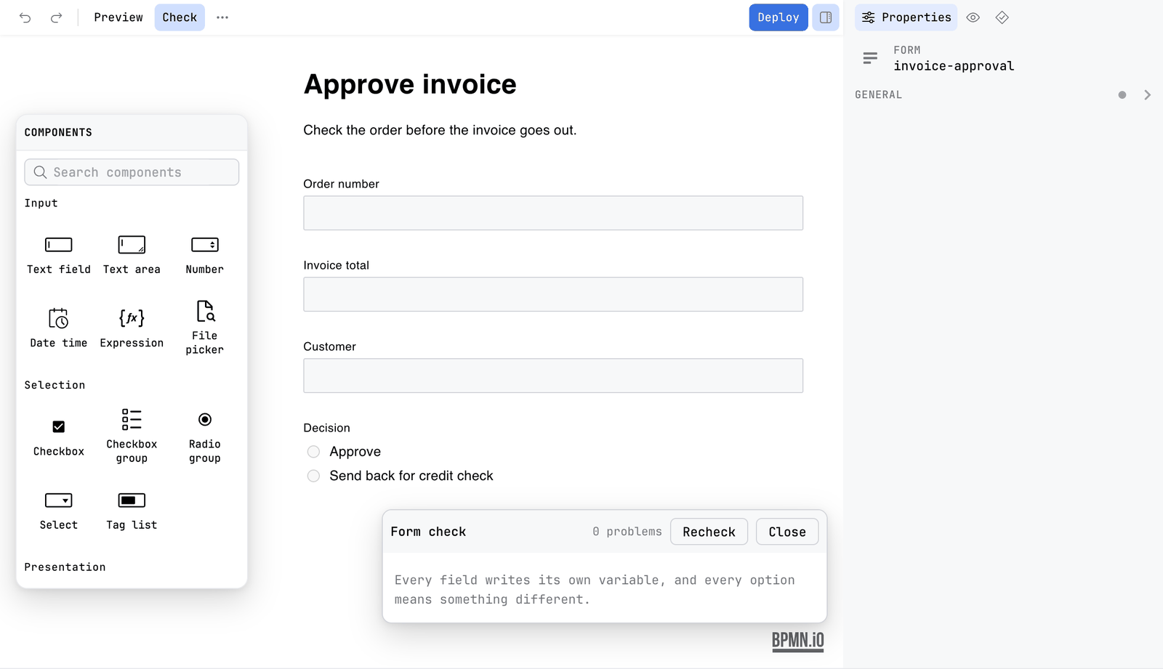This screenshot has width=1163, height=669.
Task: Click the Invoice total input field
Action: pyautogui.click(x=553, y=294)
